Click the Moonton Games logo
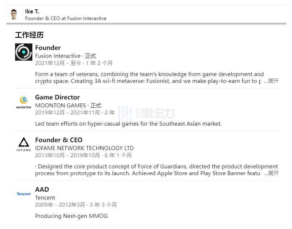 coord(24,102)
